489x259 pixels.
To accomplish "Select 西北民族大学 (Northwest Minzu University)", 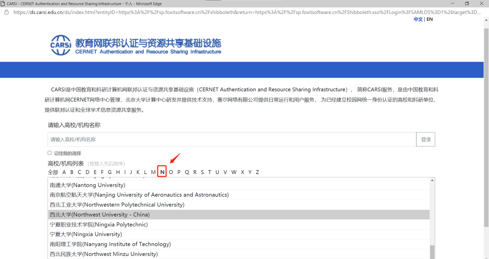I will pyautogui.click(x=239, y=254).
